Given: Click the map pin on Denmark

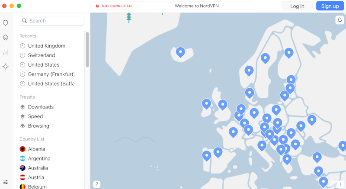Looking at the screenshot, I should click(x=250, y=93).
